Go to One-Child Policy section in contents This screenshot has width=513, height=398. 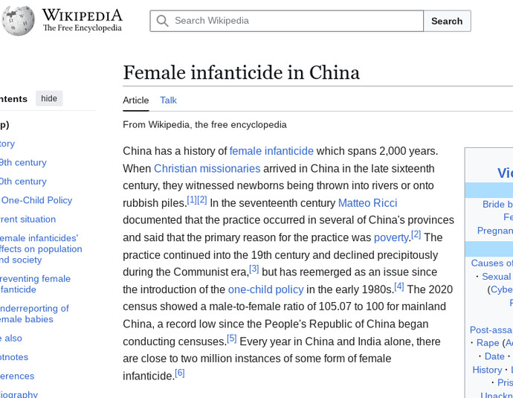pyautogui.click(x=37, y=200)
